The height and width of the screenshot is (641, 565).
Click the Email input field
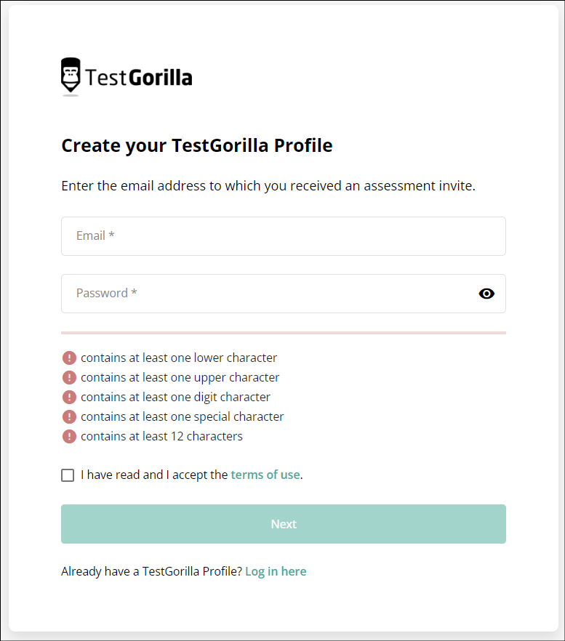[x=283, y=235]
